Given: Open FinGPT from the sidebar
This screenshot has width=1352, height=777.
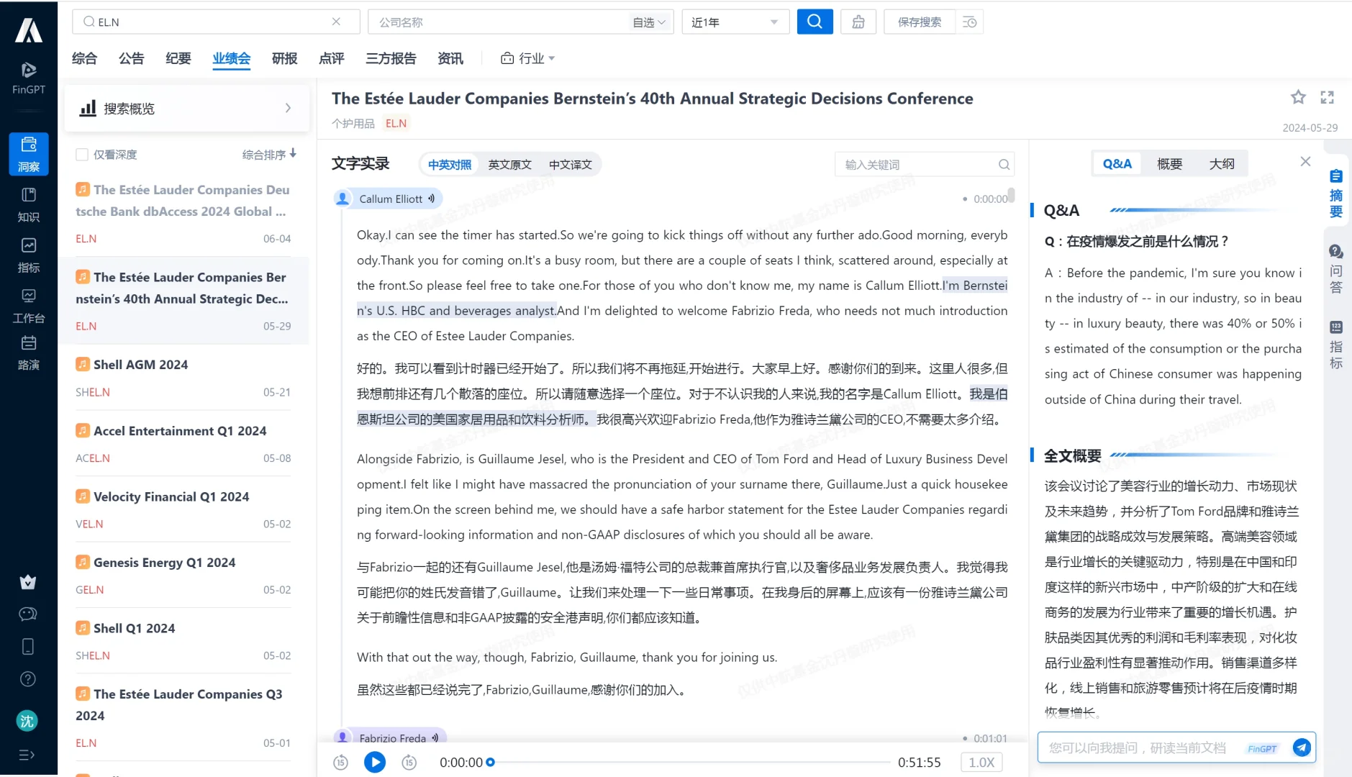Looking at the screenshot, I should [x=29, y=78].
